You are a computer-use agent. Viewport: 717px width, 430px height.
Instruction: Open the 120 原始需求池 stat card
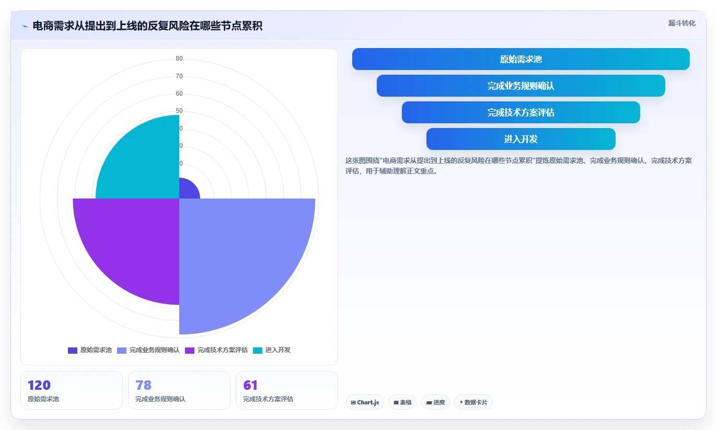pos(72,390)
